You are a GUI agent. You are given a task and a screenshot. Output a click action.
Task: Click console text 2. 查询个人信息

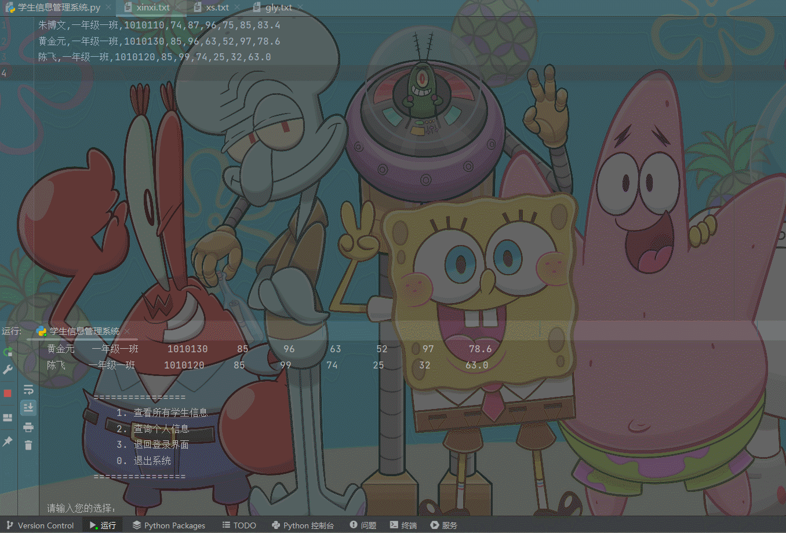[152, 429]
